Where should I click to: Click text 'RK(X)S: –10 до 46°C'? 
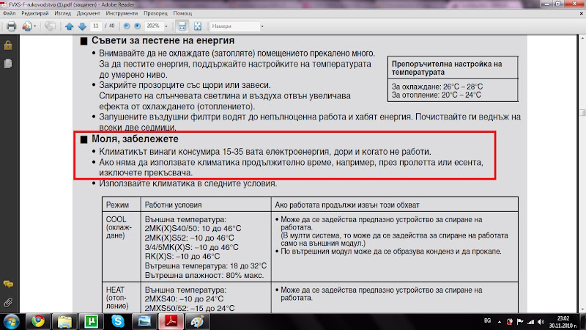pos(182,256)
